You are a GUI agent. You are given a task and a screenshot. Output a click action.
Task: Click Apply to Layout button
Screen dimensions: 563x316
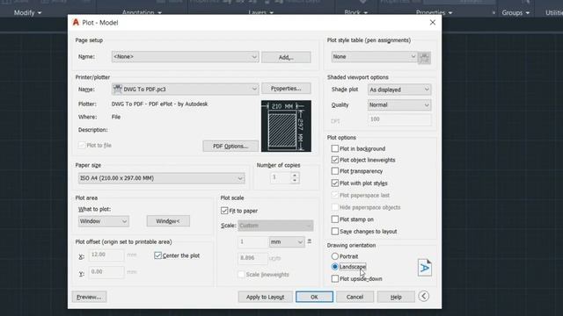point(266,297)
